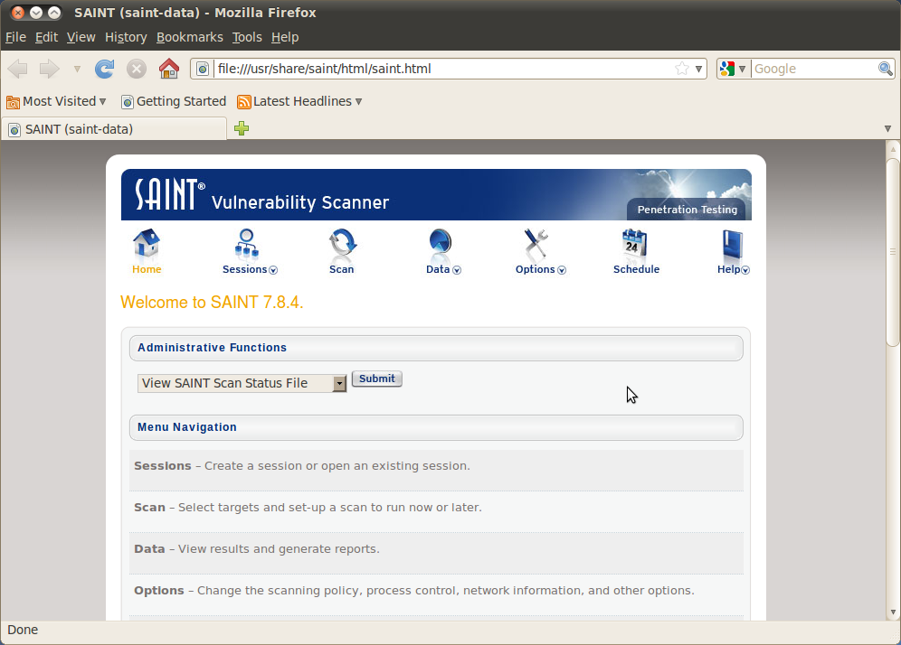Open the Edit menu
Screen dimensions: 901x645
(x=46, y=37)
